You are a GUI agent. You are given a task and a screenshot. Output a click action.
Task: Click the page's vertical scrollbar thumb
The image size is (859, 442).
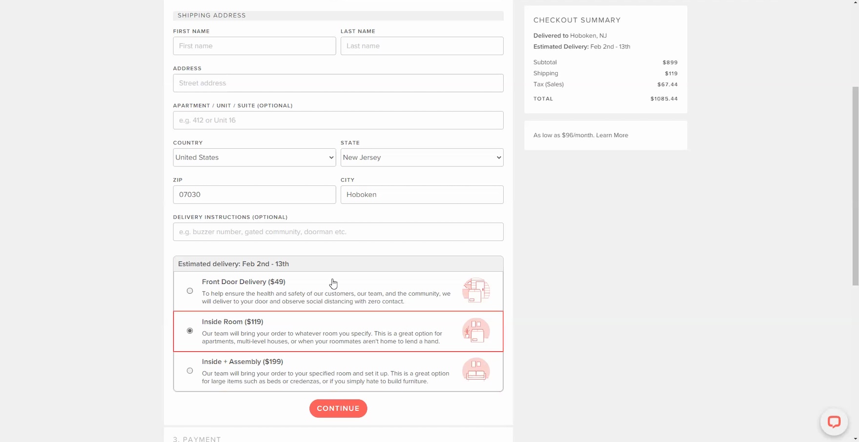pos(855,185)
